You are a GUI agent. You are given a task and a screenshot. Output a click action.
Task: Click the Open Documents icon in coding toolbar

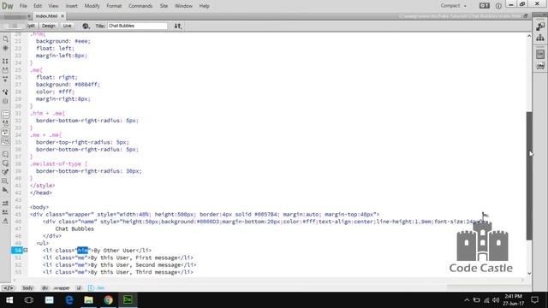pyautogui.click(x=5, y=38)
